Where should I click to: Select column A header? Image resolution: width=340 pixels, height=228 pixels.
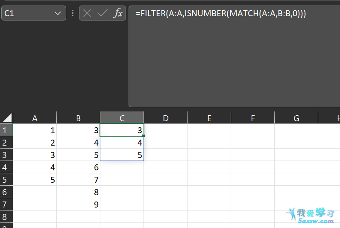[35, 118]
